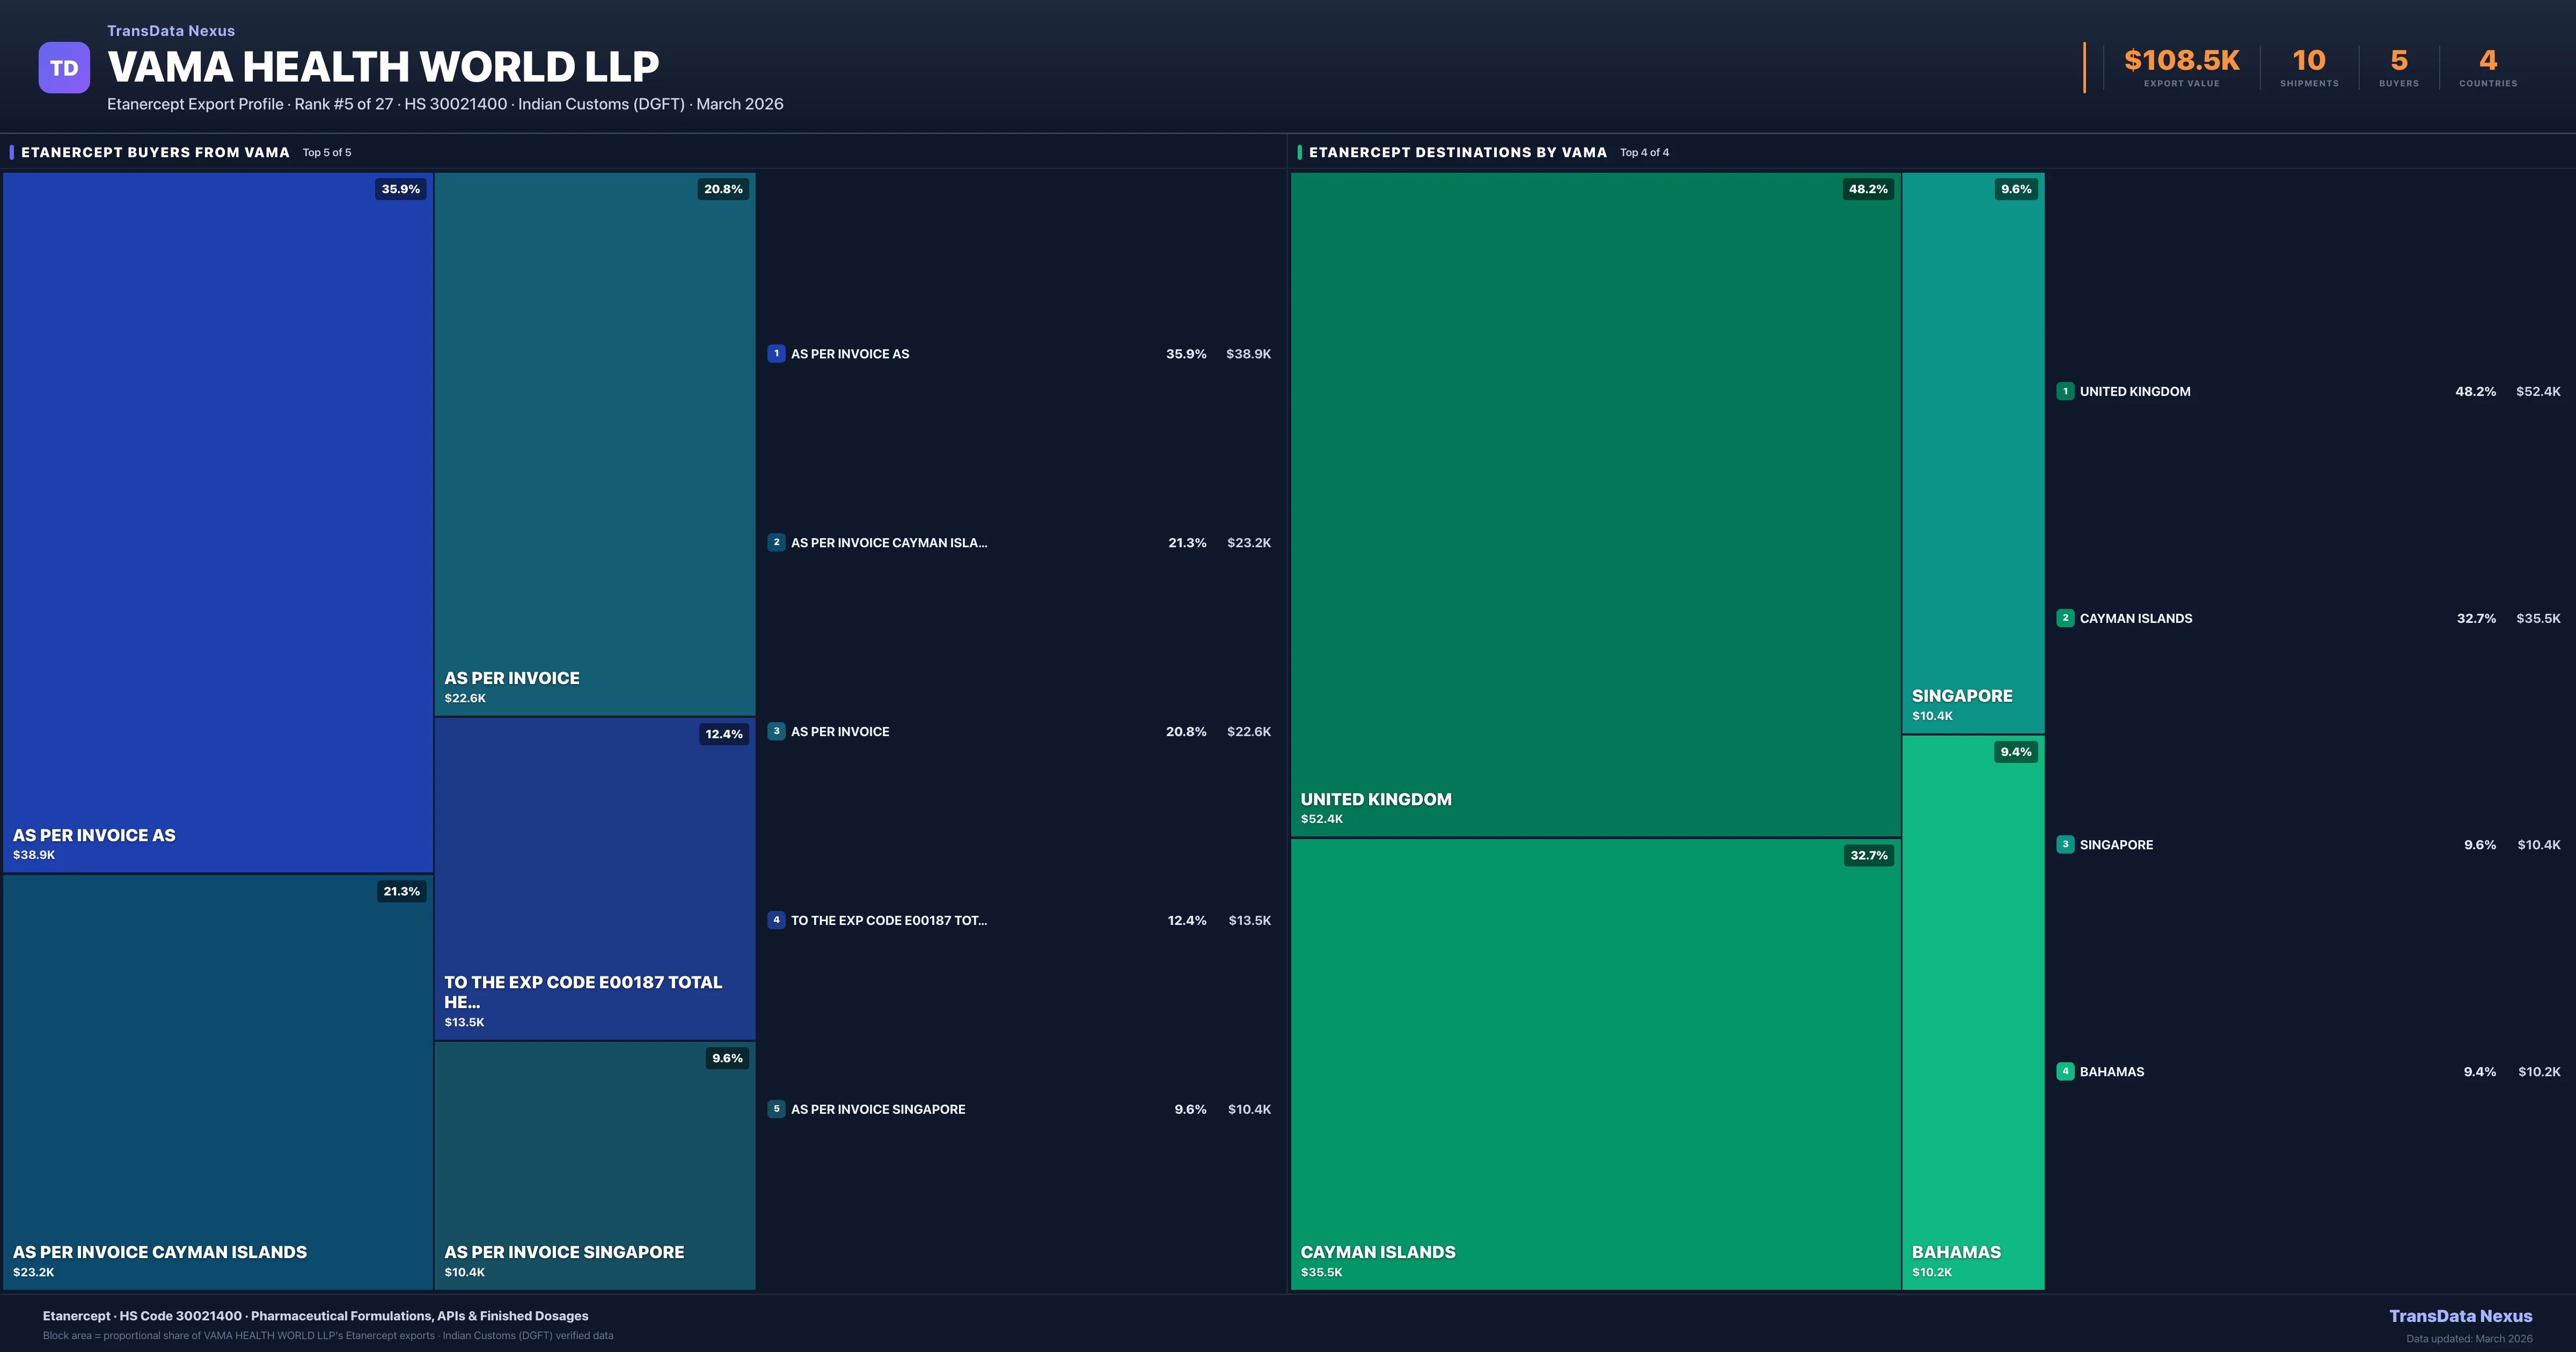Click rank 5 badge for AS PER INVOICE SINGAPORE
This screenshot has width=2576, height=1352.
776,1109
